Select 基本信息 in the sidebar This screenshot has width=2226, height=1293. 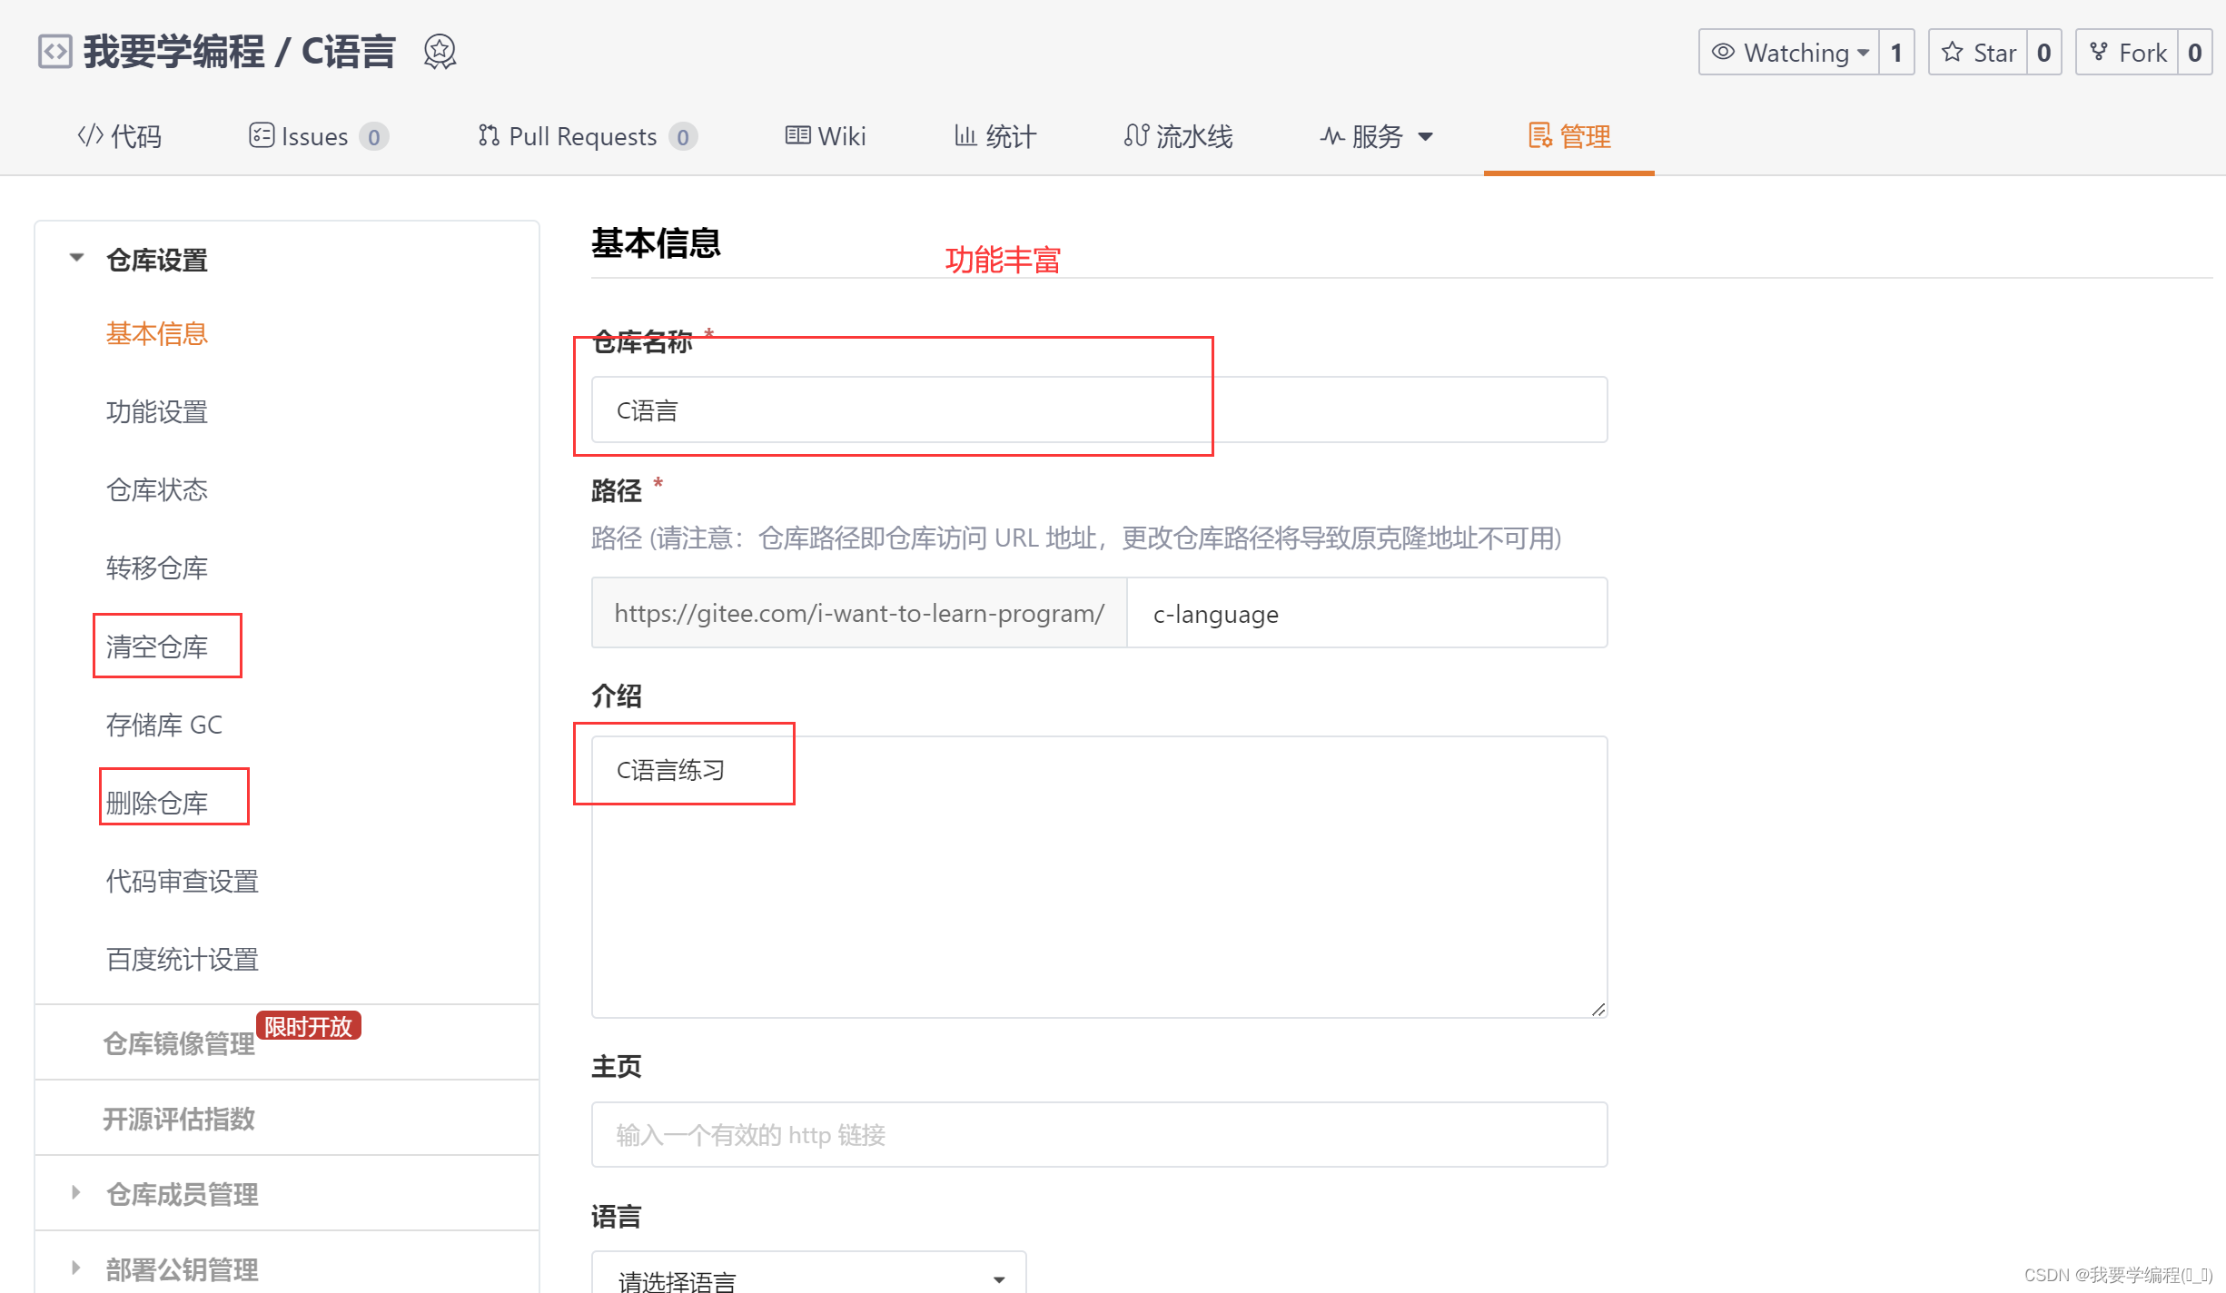point(157,333)
